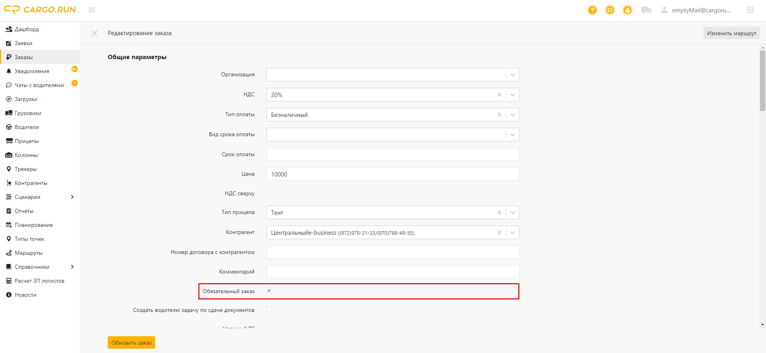Image resolution: width=766 pixels, height=353 pixels.
Task: Clear the НДС 20% value
Action: (x=499, y=95)
